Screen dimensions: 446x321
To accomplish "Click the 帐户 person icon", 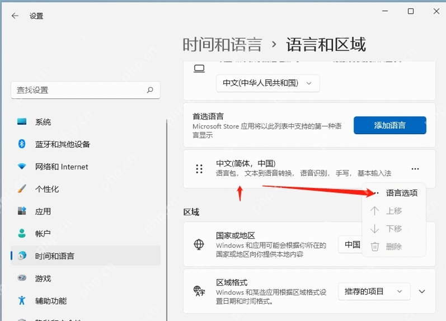I will (x=22, y=233).
